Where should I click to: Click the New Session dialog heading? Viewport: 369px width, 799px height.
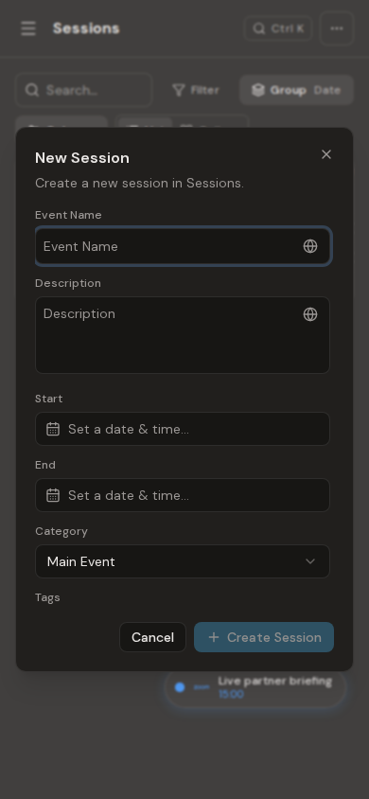point(82,158)
